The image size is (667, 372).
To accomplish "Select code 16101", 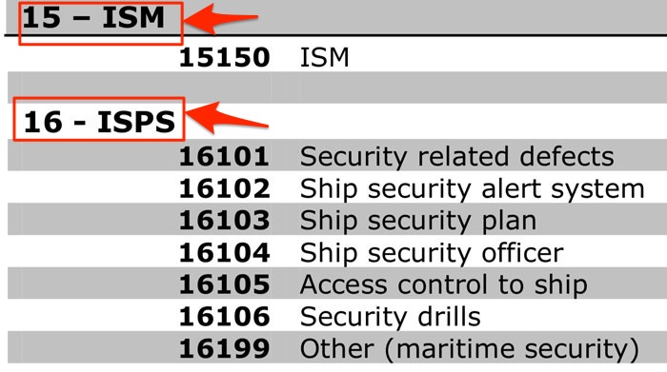I will click(224, 156).
